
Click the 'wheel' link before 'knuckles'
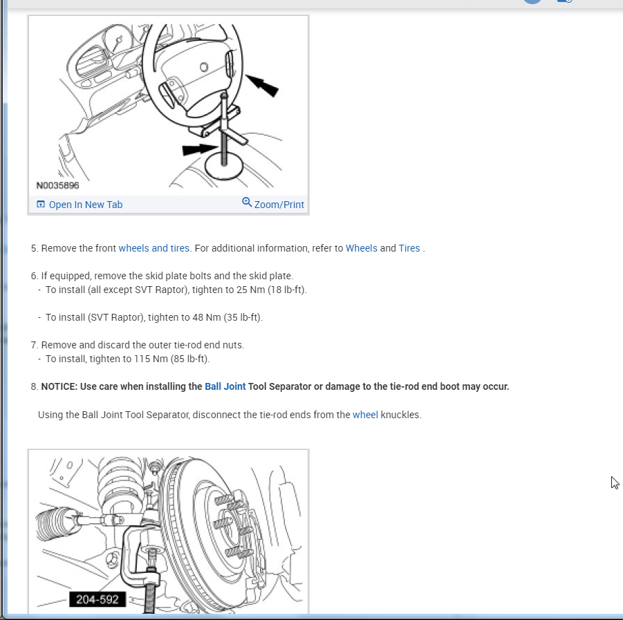[x=365, y=415]
